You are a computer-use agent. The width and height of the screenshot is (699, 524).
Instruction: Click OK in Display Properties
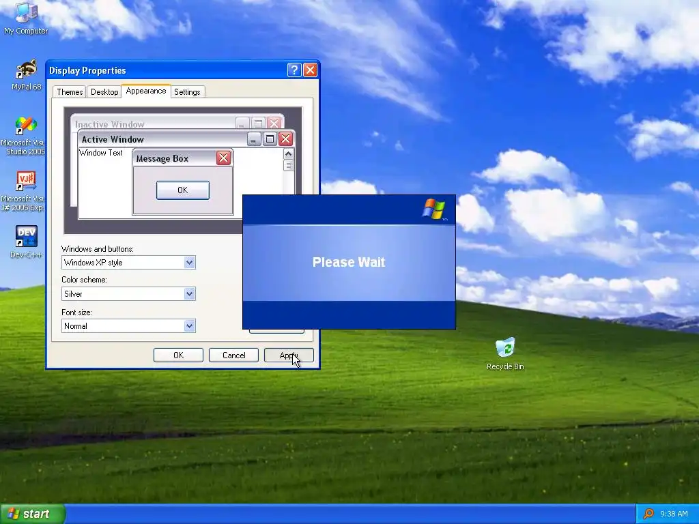tap(178, 355)
